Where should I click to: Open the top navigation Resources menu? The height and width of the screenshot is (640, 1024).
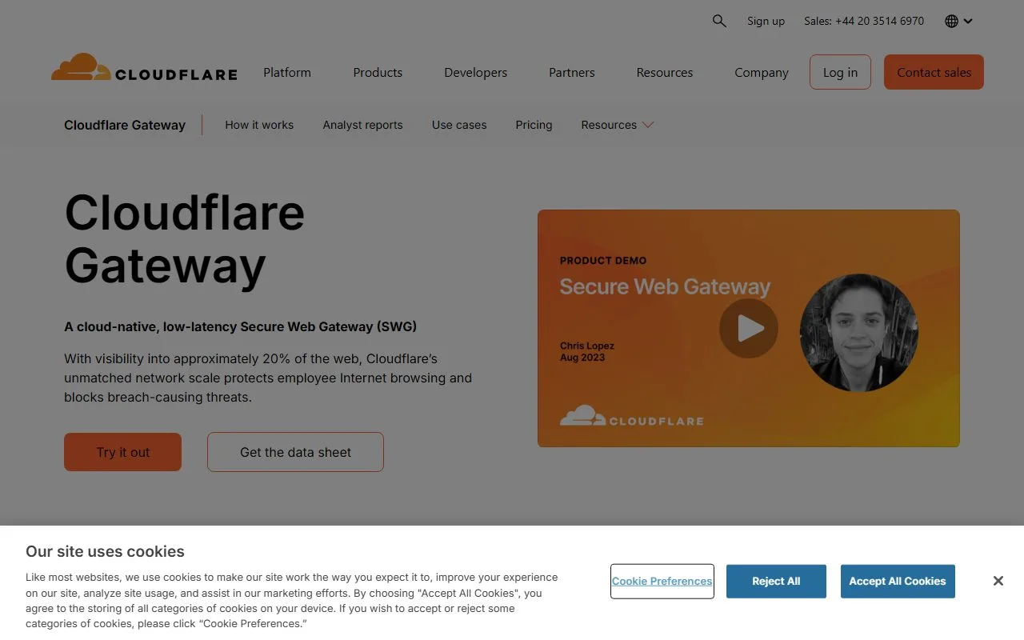coord(665,72)
